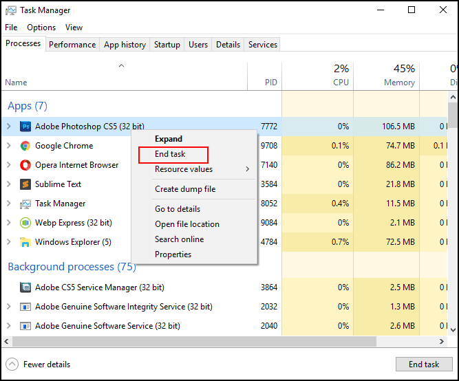Image resolution: width=459 pixels, height=381 pixels.
Task: Click the Apps (7) group heading
Action: point(28,106)
